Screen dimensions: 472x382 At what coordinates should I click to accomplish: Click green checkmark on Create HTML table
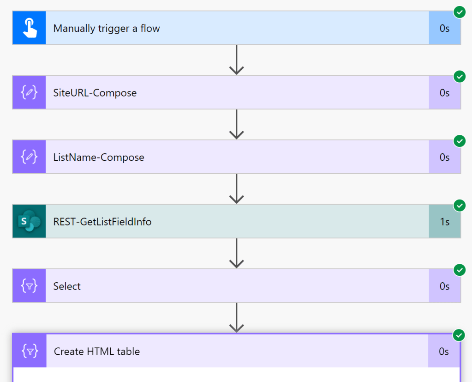pyautogui.click(x=459, y=335)
